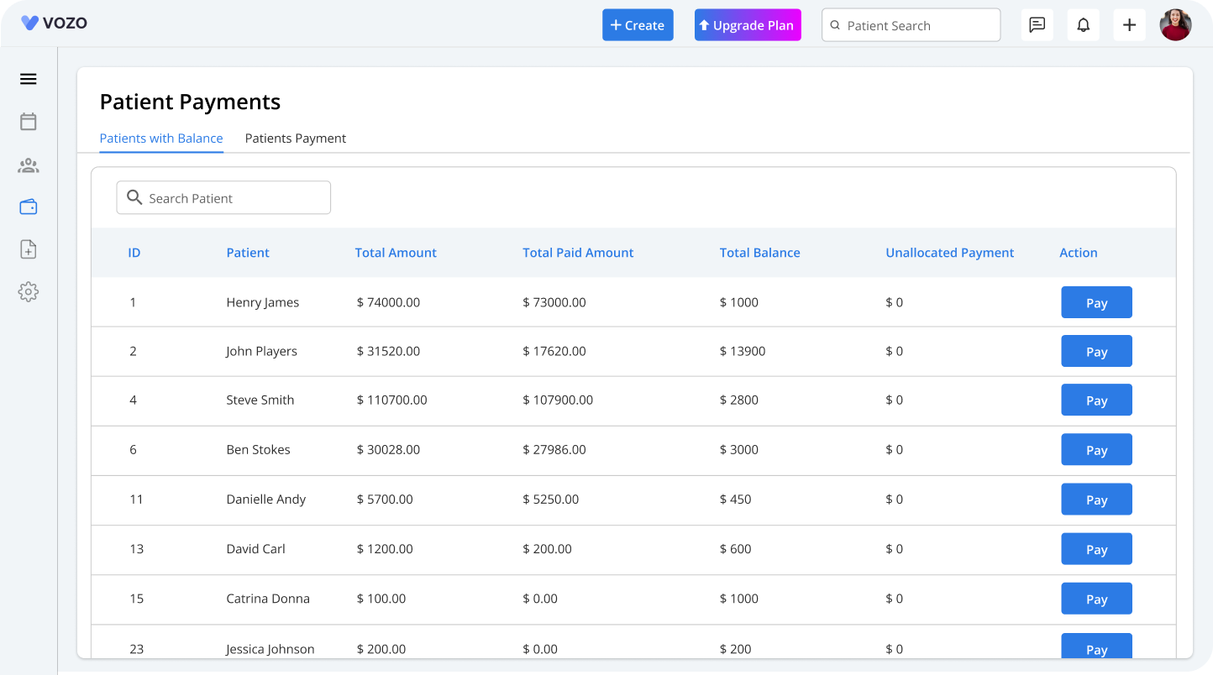
Task: Pay for Catrina Donna
Action: coord(1096,599)
